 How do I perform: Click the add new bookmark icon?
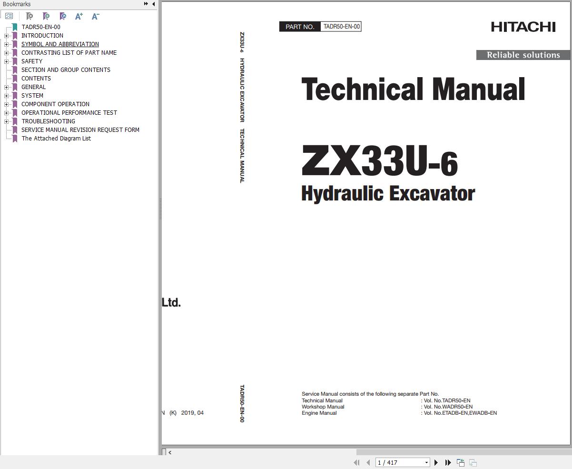[46, 16]
